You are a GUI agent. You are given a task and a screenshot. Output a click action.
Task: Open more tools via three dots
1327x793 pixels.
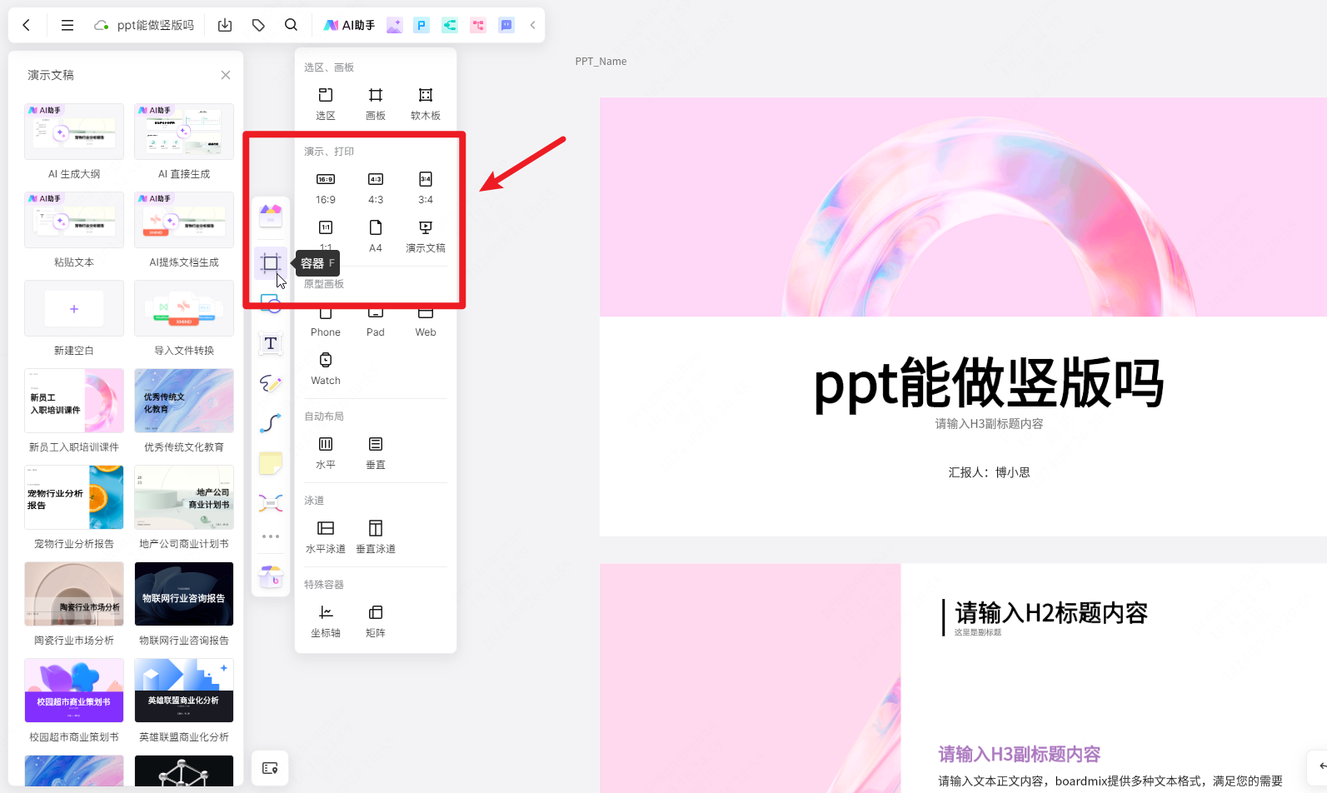pyautogui.click(x=271, y=536)
